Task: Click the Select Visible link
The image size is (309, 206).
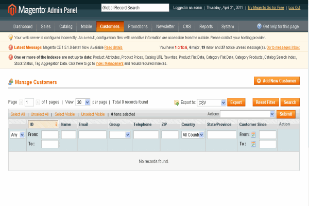Action: click(x=65, y=114)
